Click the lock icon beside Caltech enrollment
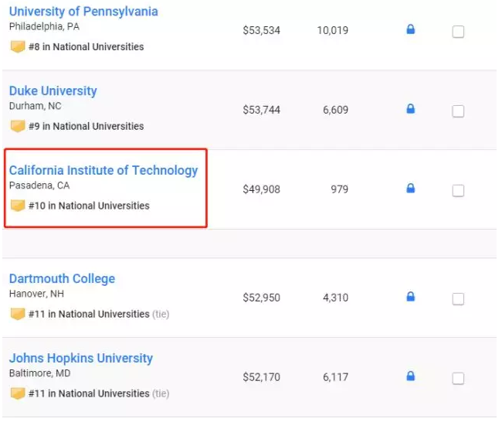The image size is (502, 422). coord(411,189)
